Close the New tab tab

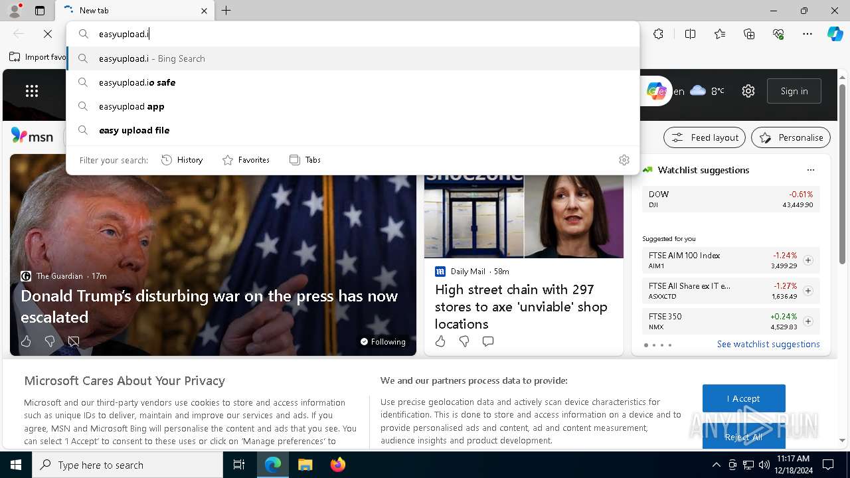pyautogui.click(x=204, y=11)
